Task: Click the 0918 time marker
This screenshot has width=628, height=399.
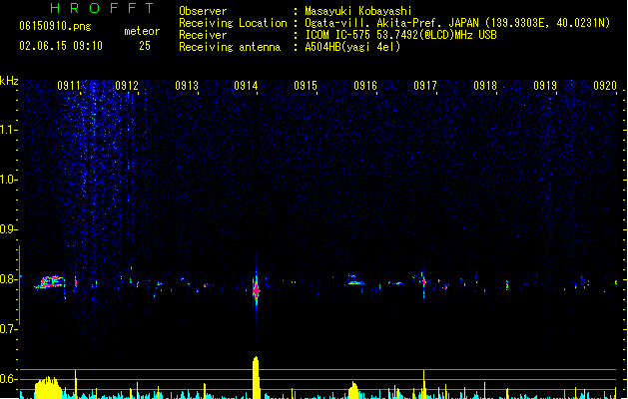Action: [485, 86]
